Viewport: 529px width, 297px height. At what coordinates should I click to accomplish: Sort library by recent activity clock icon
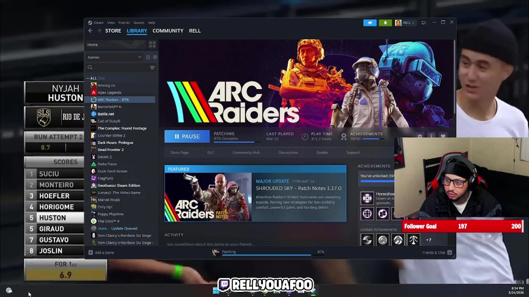pos(148,57)
